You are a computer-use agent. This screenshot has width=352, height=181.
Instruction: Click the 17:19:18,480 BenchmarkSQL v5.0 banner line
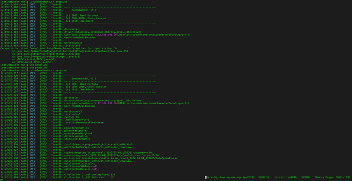click(x=49, y=10)
